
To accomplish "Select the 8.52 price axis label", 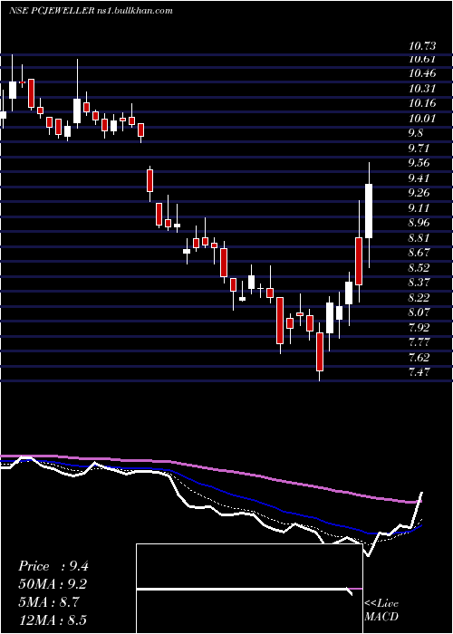I will pos(419,268).
